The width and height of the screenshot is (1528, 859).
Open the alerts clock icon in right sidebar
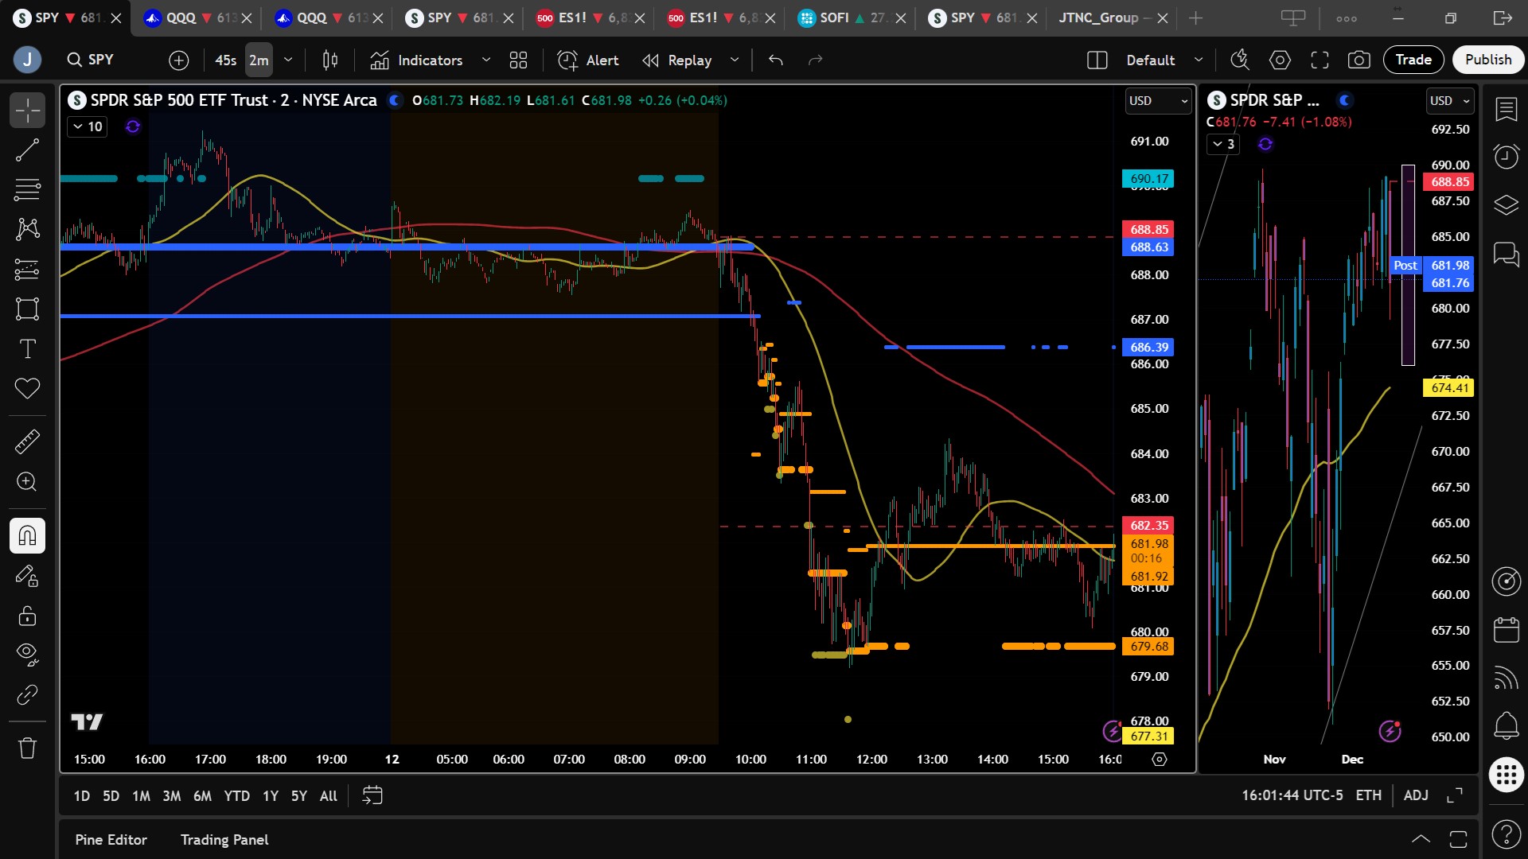click(x=1506, y=156)
